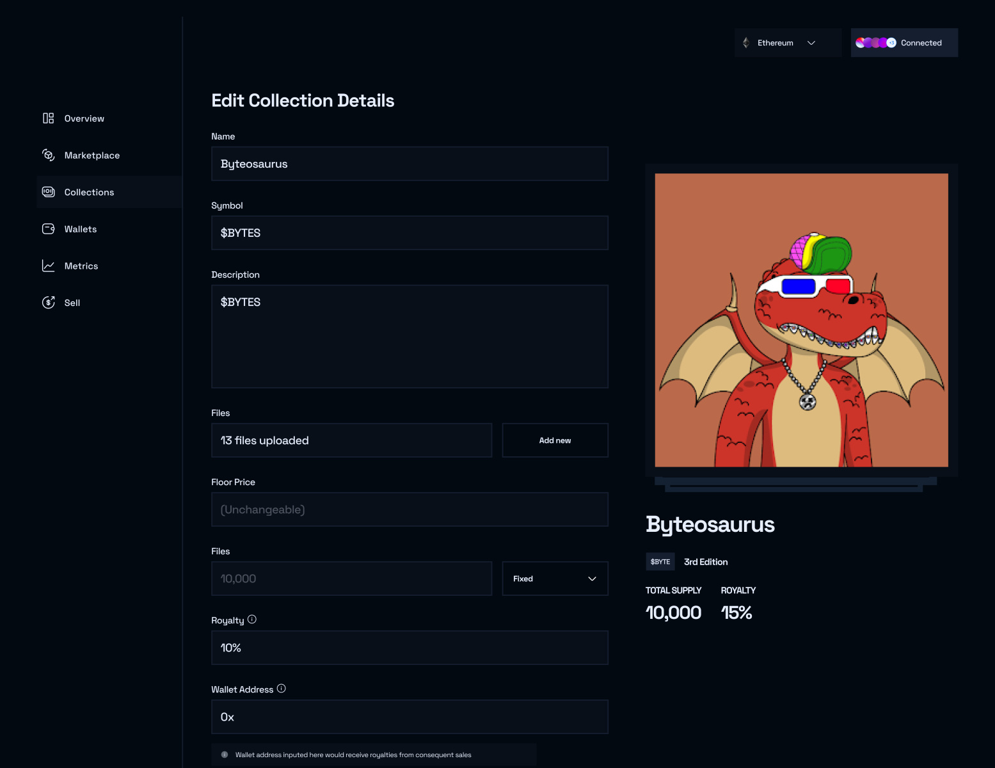Viewport: 995px width, 768px height.
Task: Click the Metrics chart icon
Action: (48, 266)
